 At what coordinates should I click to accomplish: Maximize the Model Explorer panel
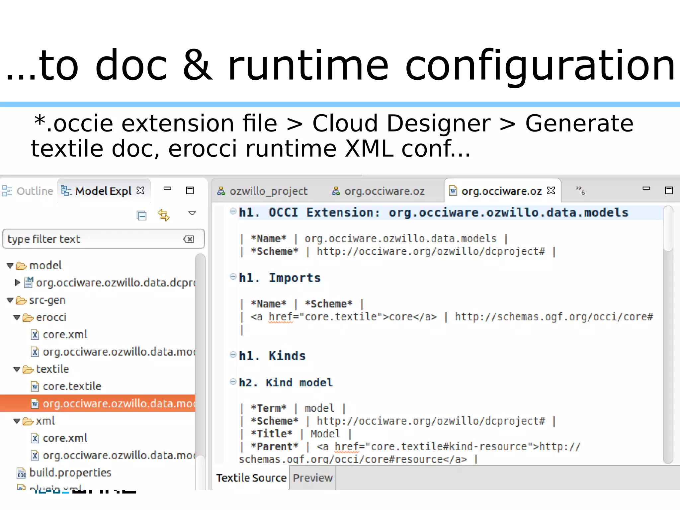pyautogui.click(x=190, y=190)
